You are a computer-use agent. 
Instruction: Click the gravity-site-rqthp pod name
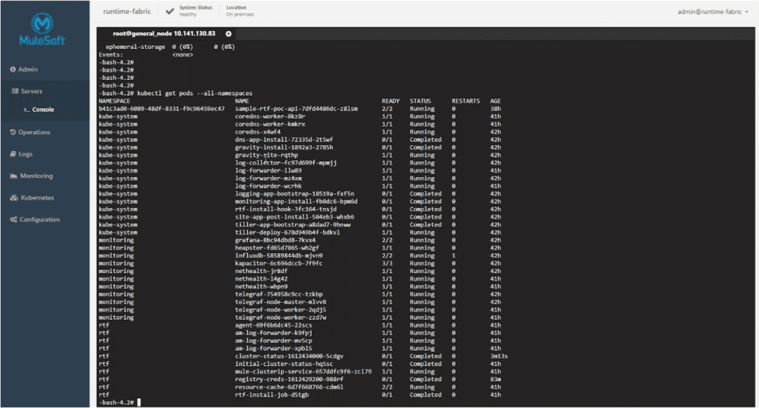point(266,155)
